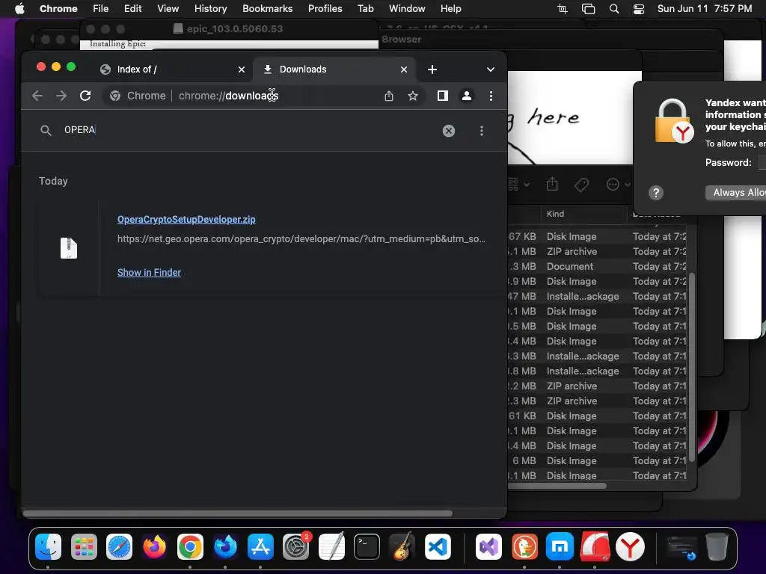Click Installe...ackage row with 47 MB
Screen dimensions: 766x574
click(x=597, y=296)
